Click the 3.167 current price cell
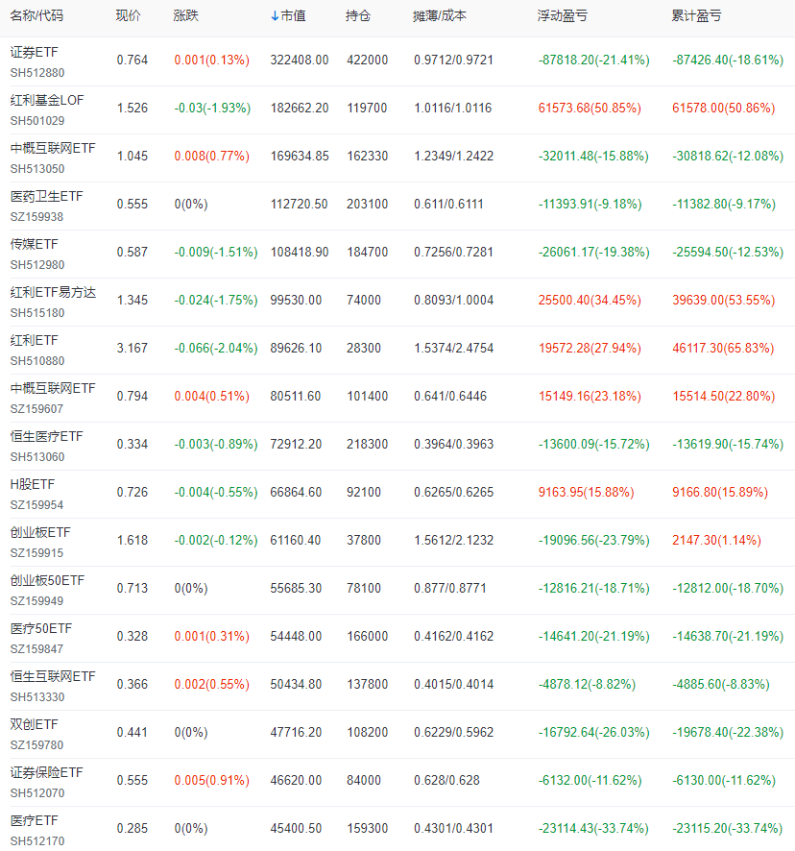Image resolution: width=795 pixels, height=851 pixels. coord(132,348)
